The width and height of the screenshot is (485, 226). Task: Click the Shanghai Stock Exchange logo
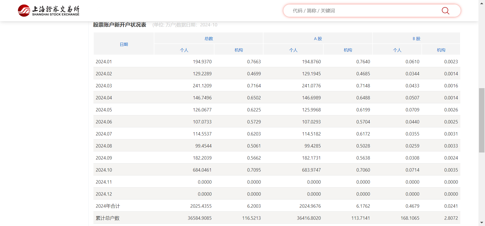point(49,10)
